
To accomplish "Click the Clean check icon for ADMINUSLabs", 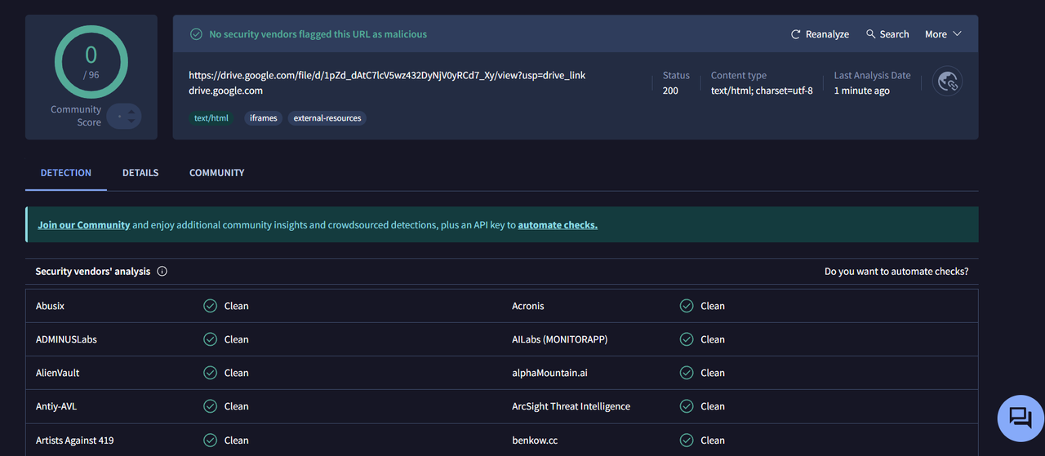I will tap(210, 339).
